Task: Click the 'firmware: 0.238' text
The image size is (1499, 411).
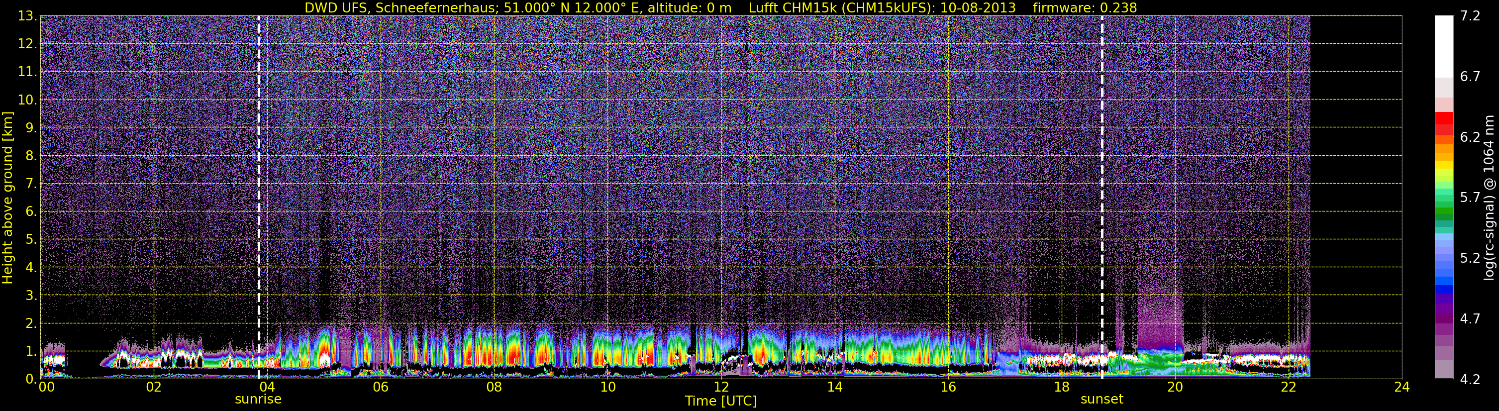Action: coord(1085,7)
